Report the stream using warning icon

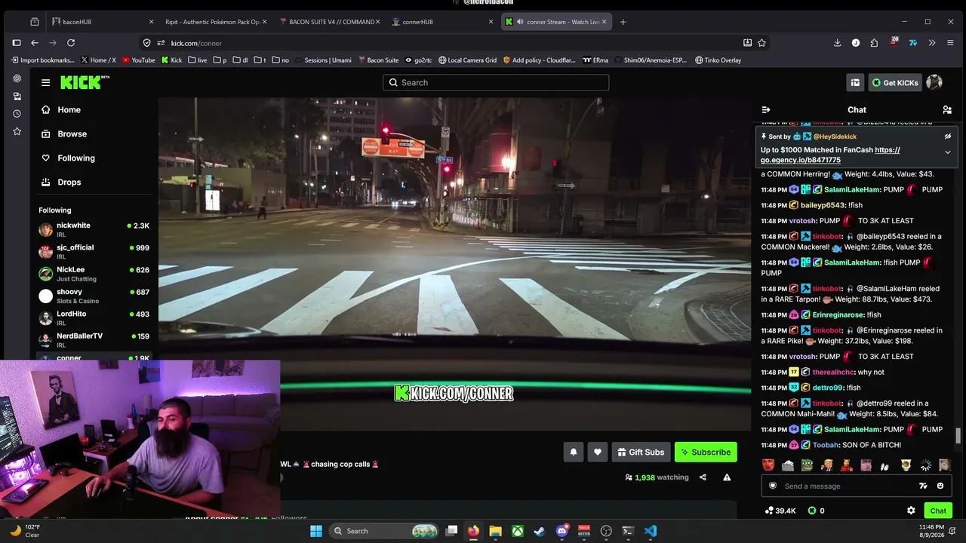point(727,477)
